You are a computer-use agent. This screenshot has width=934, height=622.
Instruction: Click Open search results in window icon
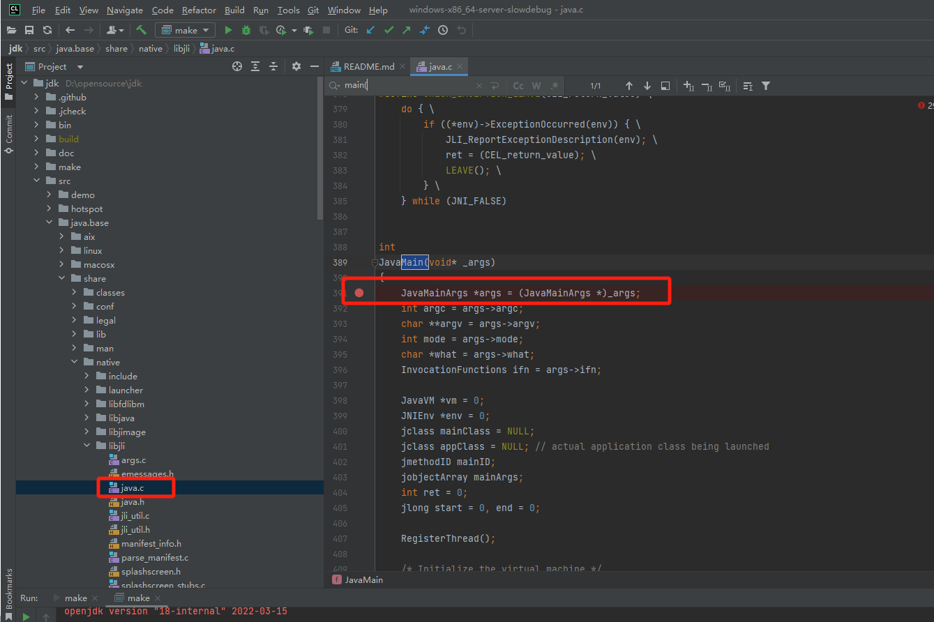point(665,86)
